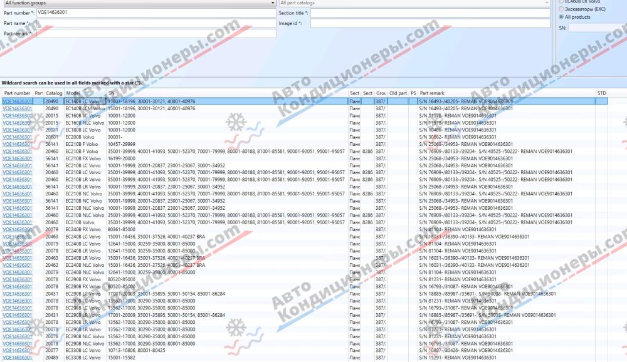Image resolution: width=627 pixels, height=362 pixels.
Task: Click the PS column header
Action: tap(413, 93)
